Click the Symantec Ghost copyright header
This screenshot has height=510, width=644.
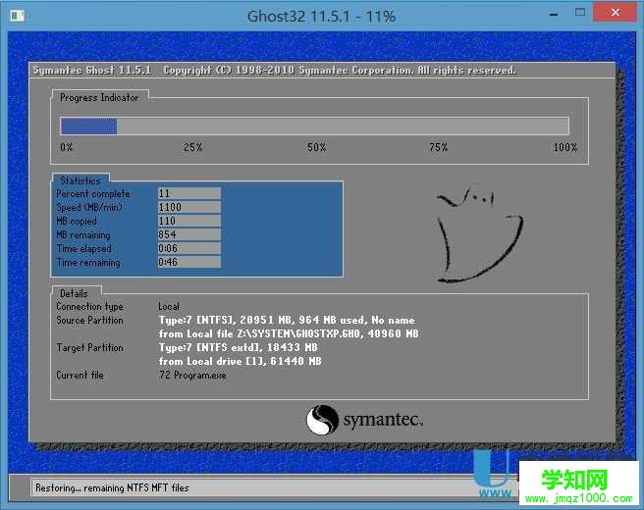[274, 71]
